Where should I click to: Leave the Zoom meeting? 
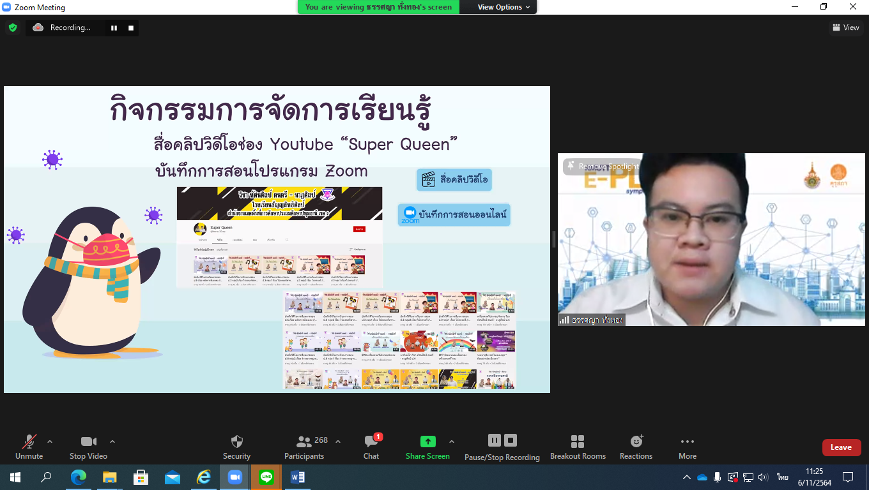842,447
